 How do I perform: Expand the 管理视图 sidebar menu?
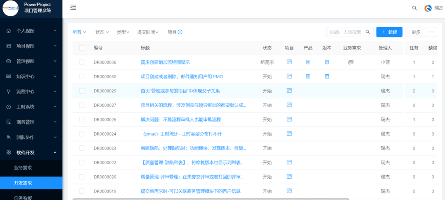31,61
